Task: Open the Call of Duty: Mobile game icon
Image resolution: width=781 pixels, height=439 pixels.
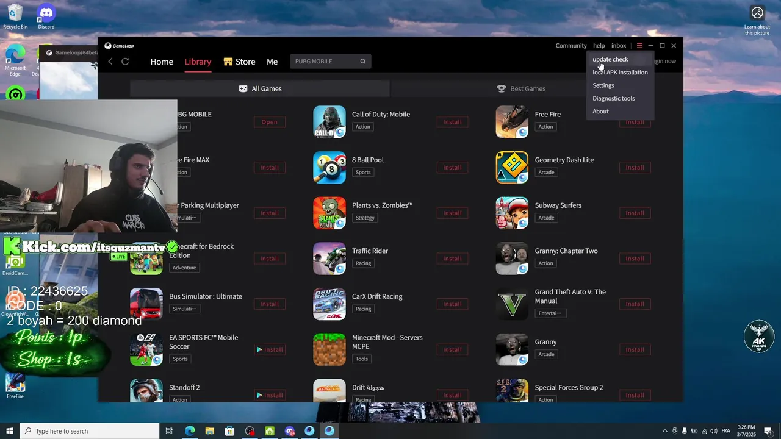Action: coord(329,122)
